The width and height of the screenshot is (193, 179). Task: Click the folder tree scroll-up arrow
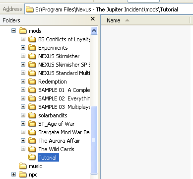coord(94,30)
